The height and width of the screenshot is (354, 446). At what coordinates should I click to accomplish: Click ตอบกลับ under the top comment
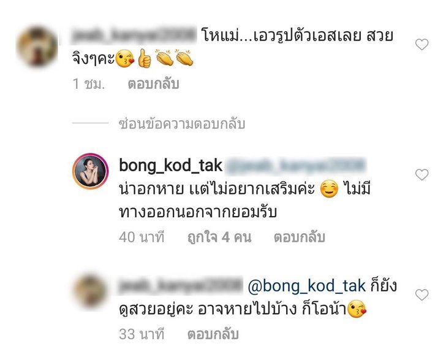[154, 84]
